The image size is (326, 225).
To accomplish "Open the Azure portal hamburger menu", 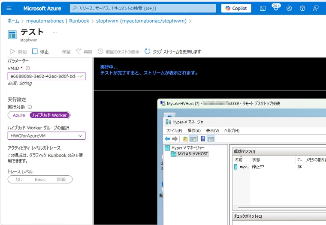I will [9, 8].
